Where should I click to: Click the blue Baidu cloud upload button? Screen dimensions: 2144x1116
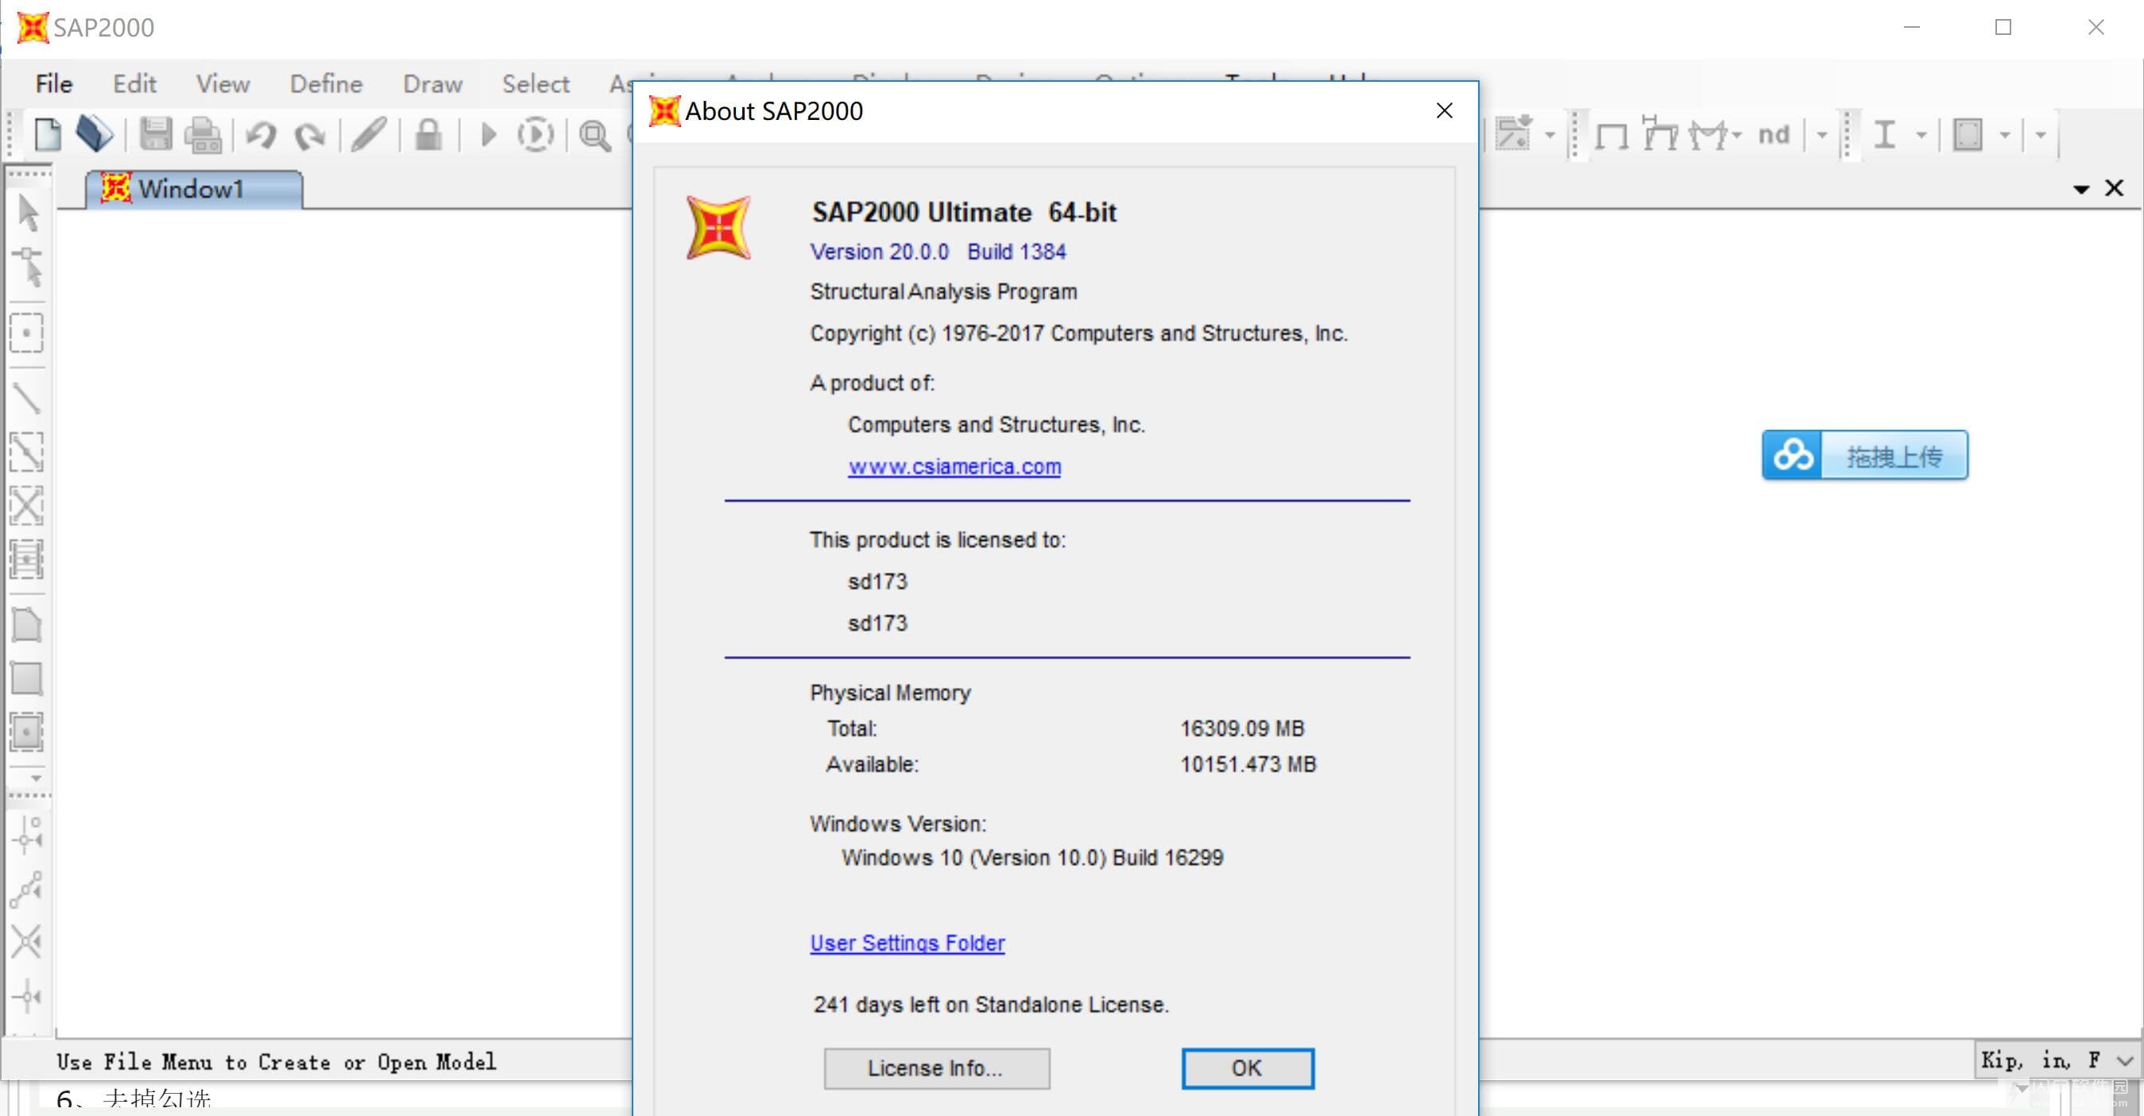(x=1864, y=455)
